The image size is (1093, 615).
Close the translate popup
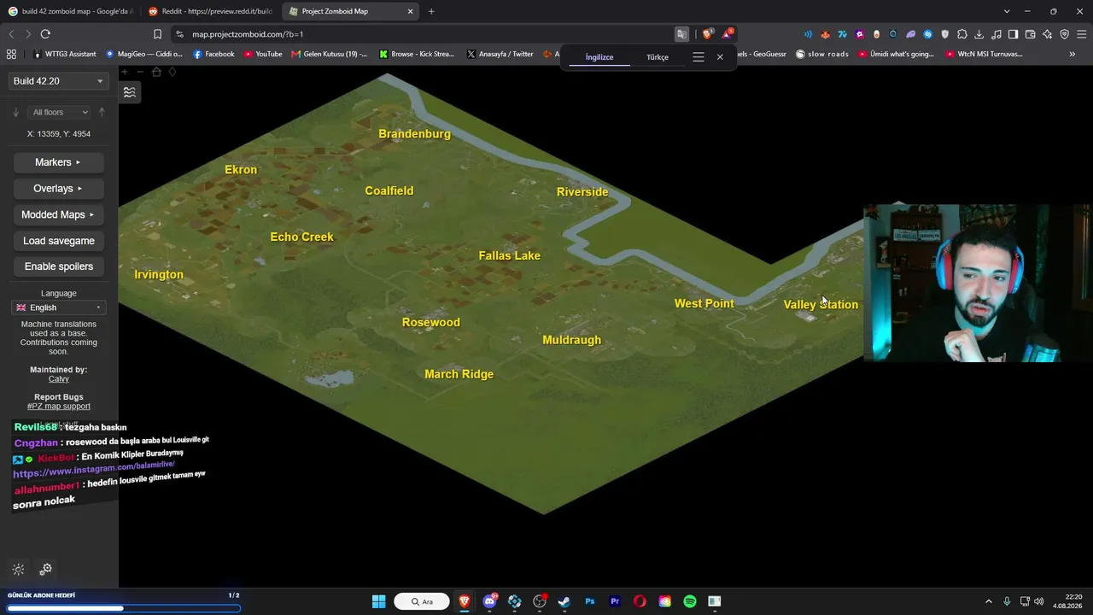[720, 57]
